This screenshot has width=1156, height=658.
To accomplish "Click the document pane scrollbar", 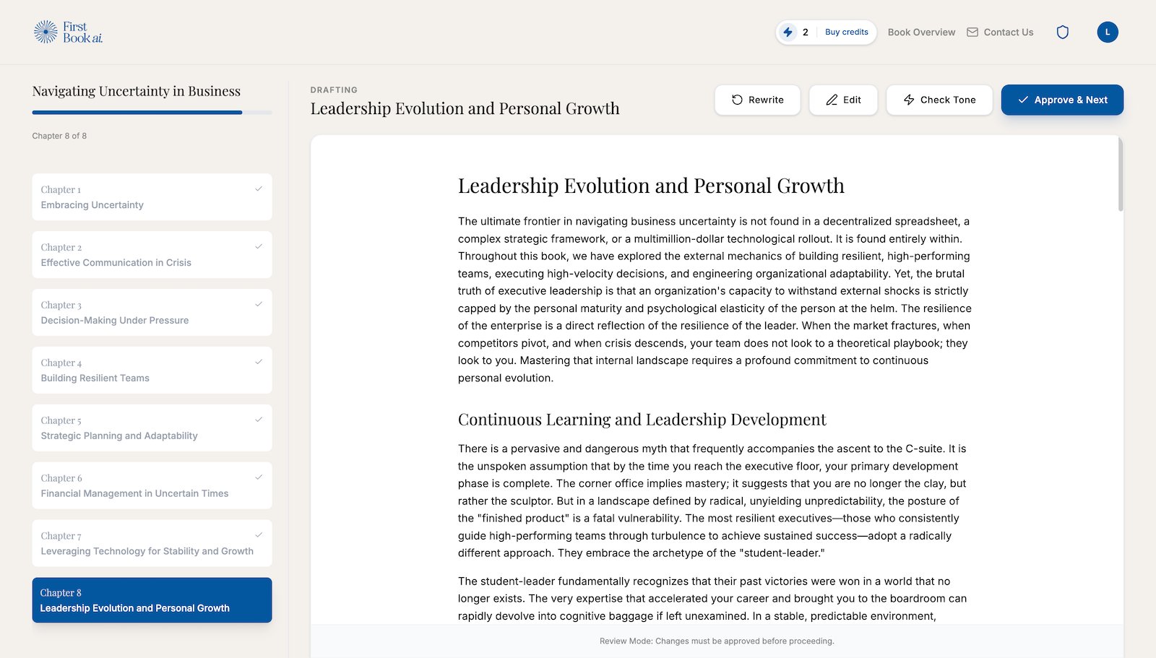I will (1121, 175).
